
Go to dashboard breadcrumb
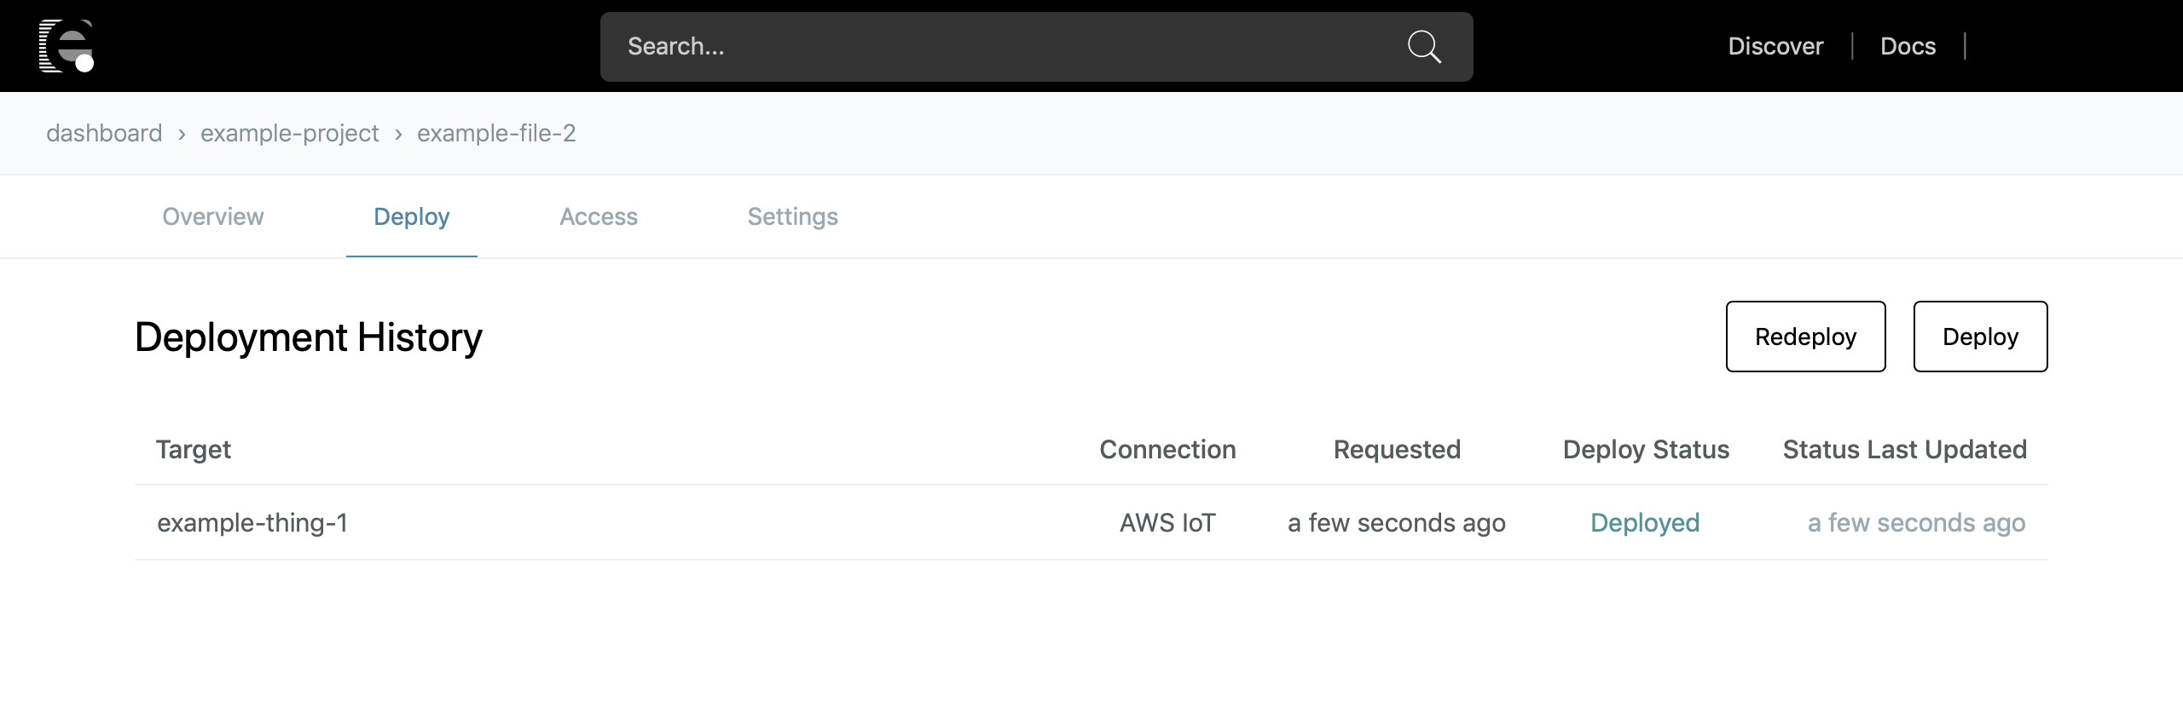(104, 133)
